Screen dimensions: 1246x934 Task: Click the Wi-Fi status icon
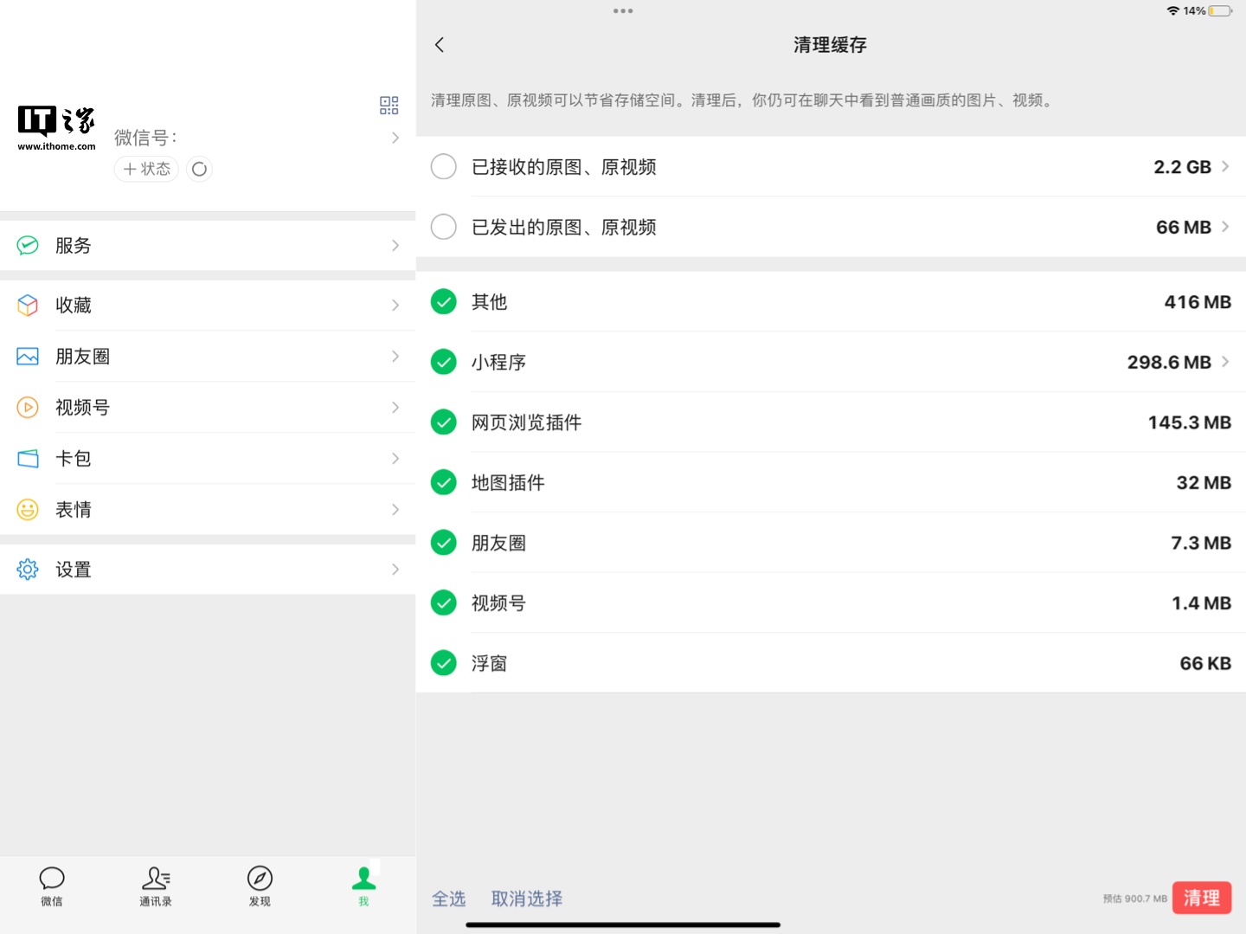(x=1173, y=11)
